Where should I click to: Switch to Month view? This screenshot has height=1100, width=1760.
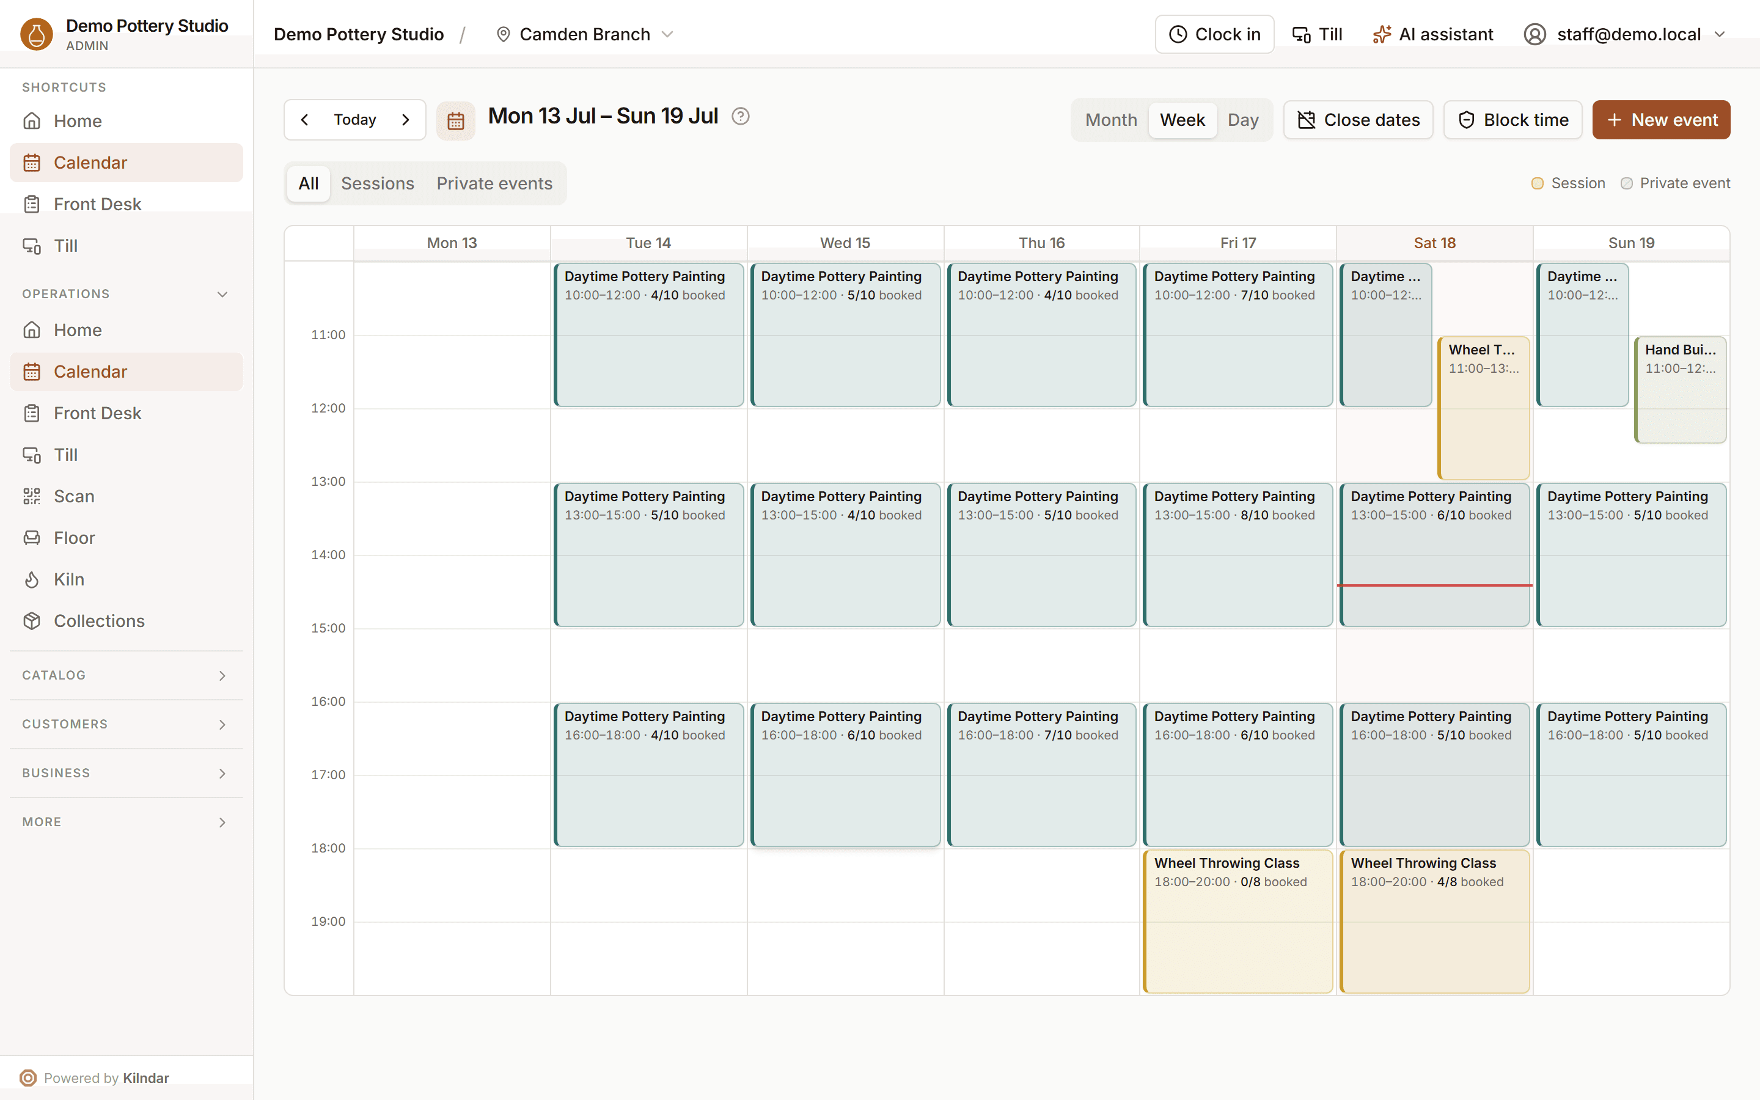click(1110, 120)
